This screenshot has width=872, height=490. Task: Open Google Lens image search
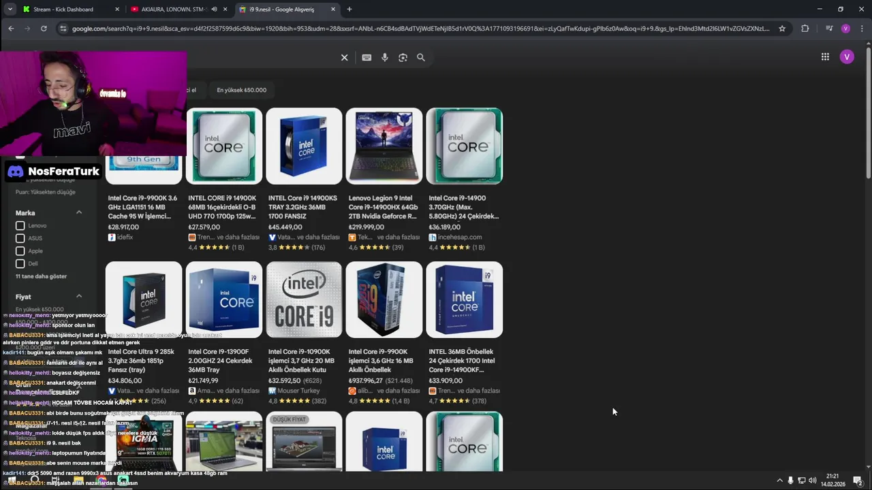(x=403, y=58)
